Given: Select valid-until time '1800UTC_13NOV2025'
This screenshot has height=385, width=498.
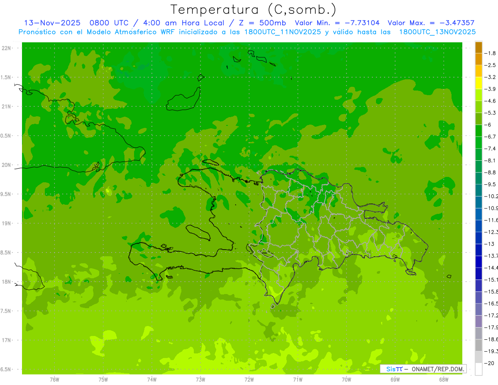Looking at the screenshot, I should click(x=437, y=32).
